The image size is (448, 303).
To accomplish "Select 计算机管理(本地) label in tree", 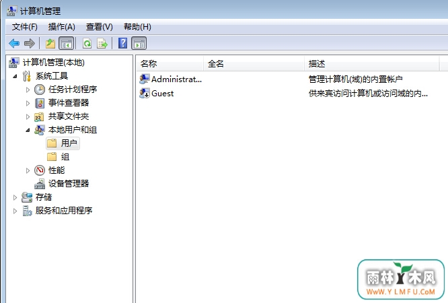I will tap(53, 63).
